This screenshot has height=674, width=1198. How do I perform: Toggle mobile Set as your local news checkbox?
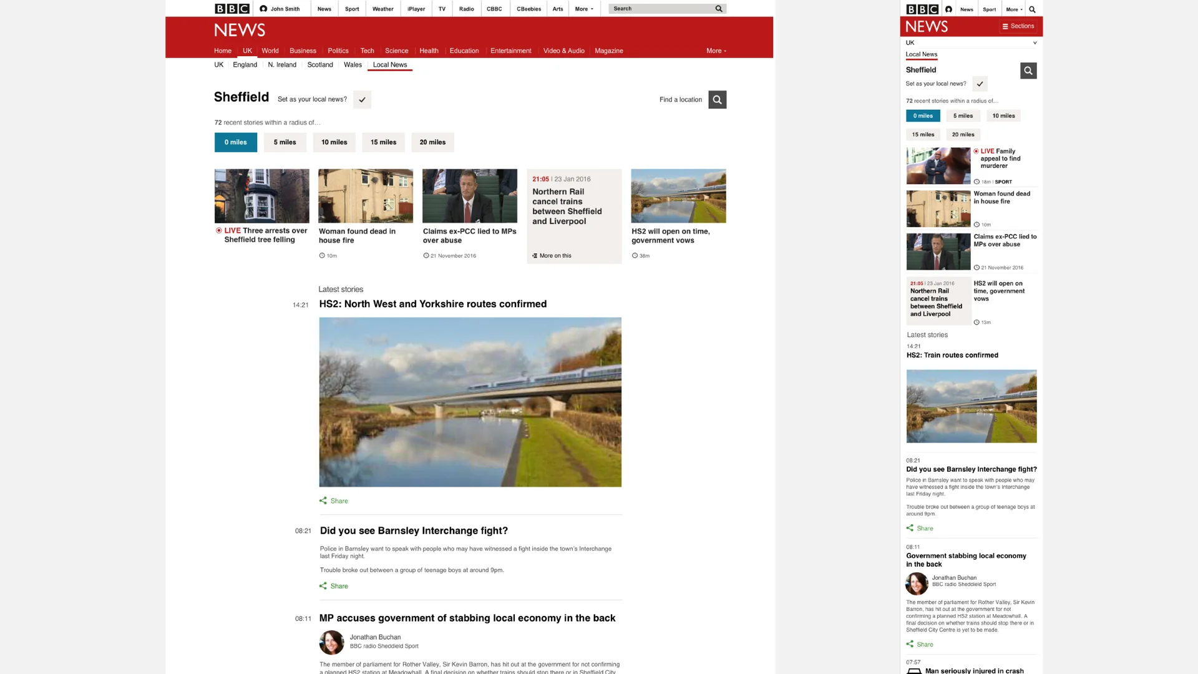pyautogui.click(x=980, y=84)
